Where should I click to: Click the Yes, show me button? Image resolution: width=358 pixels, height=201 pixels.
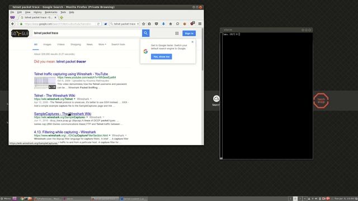[x=162, y=56]
